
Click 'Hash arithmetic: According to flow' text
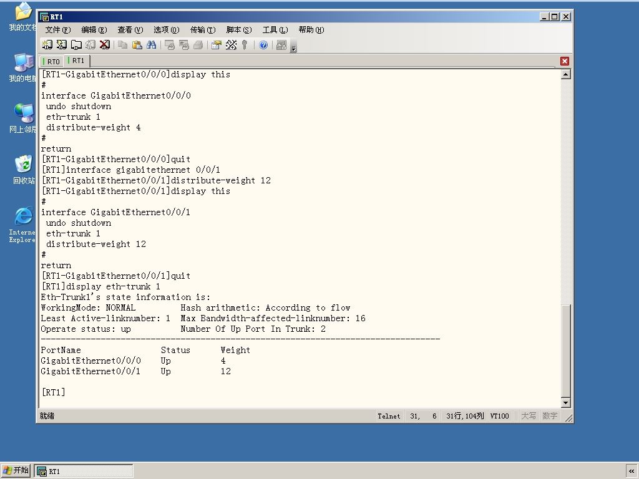click(265, 307)
